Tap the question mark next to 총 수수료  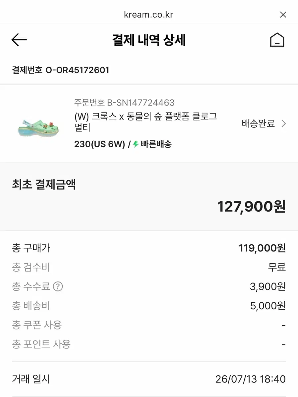pyautogui.click(x=58, y=287)
